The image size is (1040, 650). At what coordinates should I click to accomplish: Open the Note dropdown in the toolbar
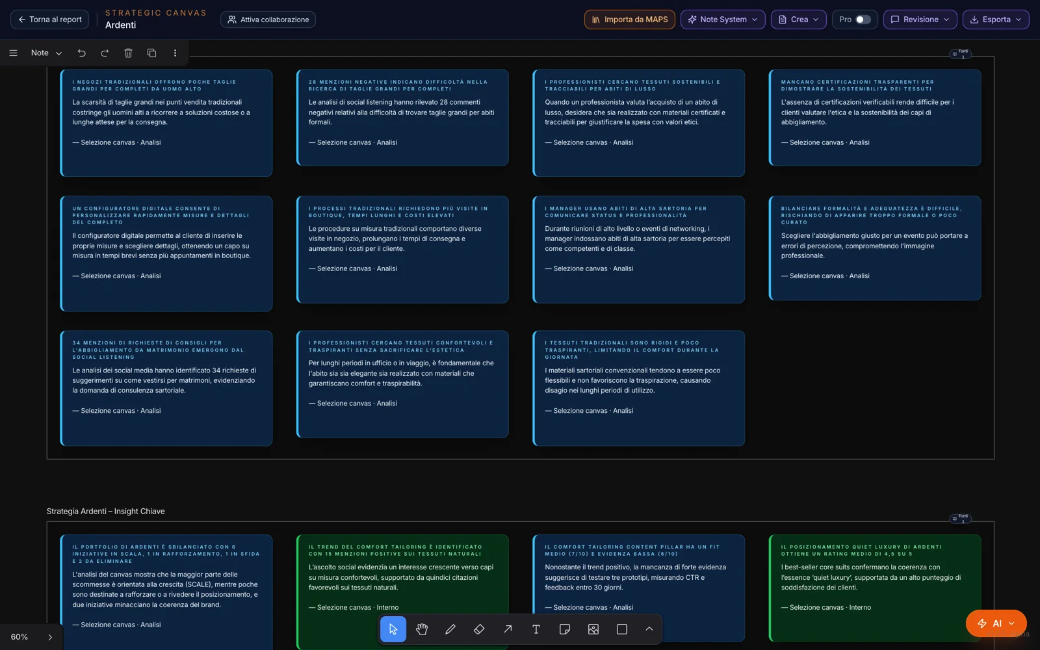(x=46, y=53)
